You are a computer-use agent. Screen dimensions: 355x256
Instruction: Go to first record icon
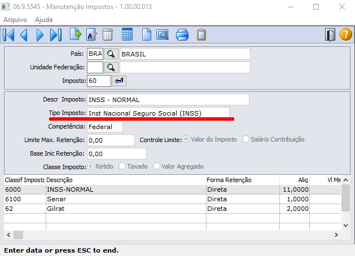click(9, 35)
